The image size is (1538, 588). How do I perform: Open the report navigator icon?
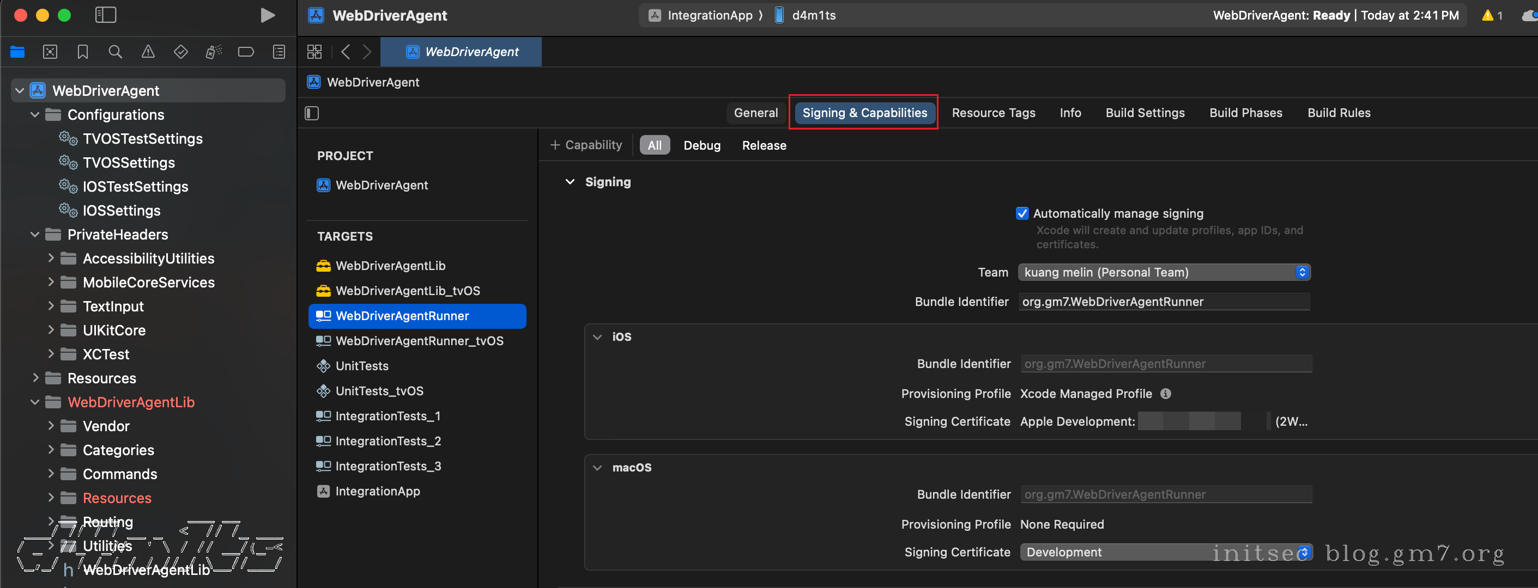point(278,52)
